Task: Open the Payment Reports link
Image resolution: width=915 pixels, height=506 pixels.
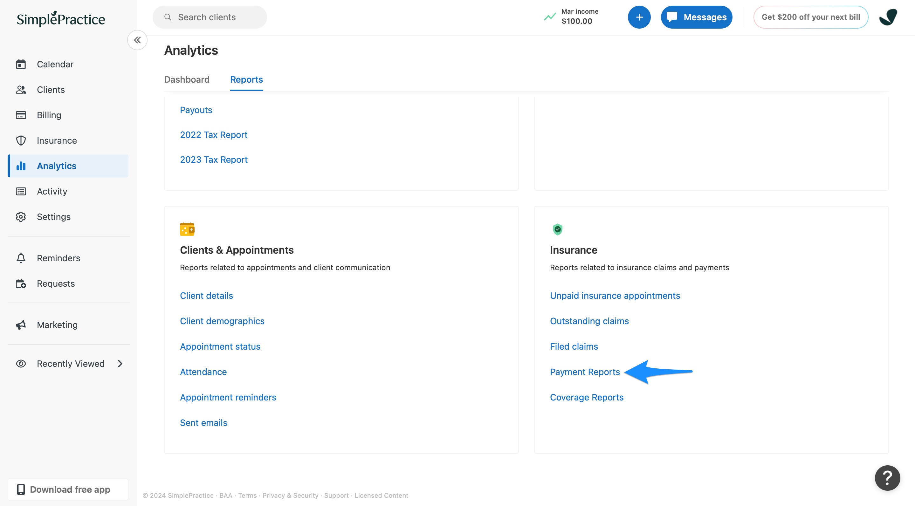Action: [585, 372]
